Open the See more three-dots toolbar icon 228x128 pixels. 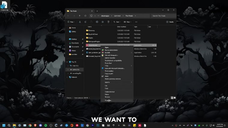click(136, 22)
